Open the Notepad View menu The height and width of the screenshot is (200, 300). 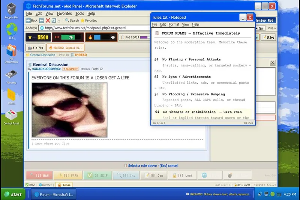click(x=186, y=24)
